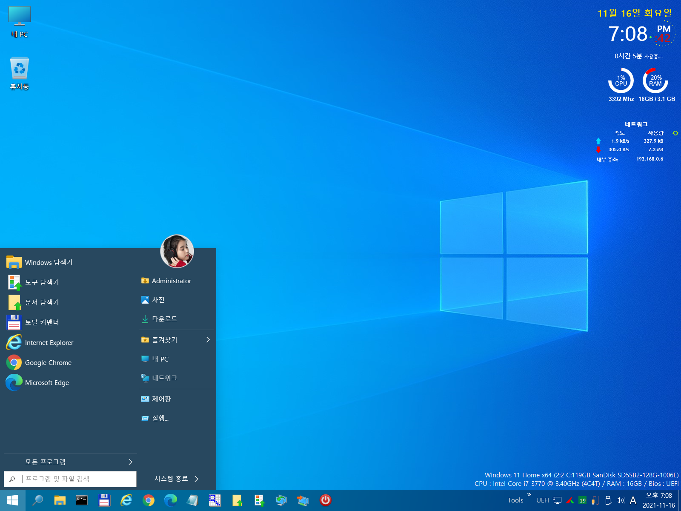Viewport: 681px width, 511px height.
Task: Expand the 즐겨찾기 submenu arrow
Action: click(208, 339)
